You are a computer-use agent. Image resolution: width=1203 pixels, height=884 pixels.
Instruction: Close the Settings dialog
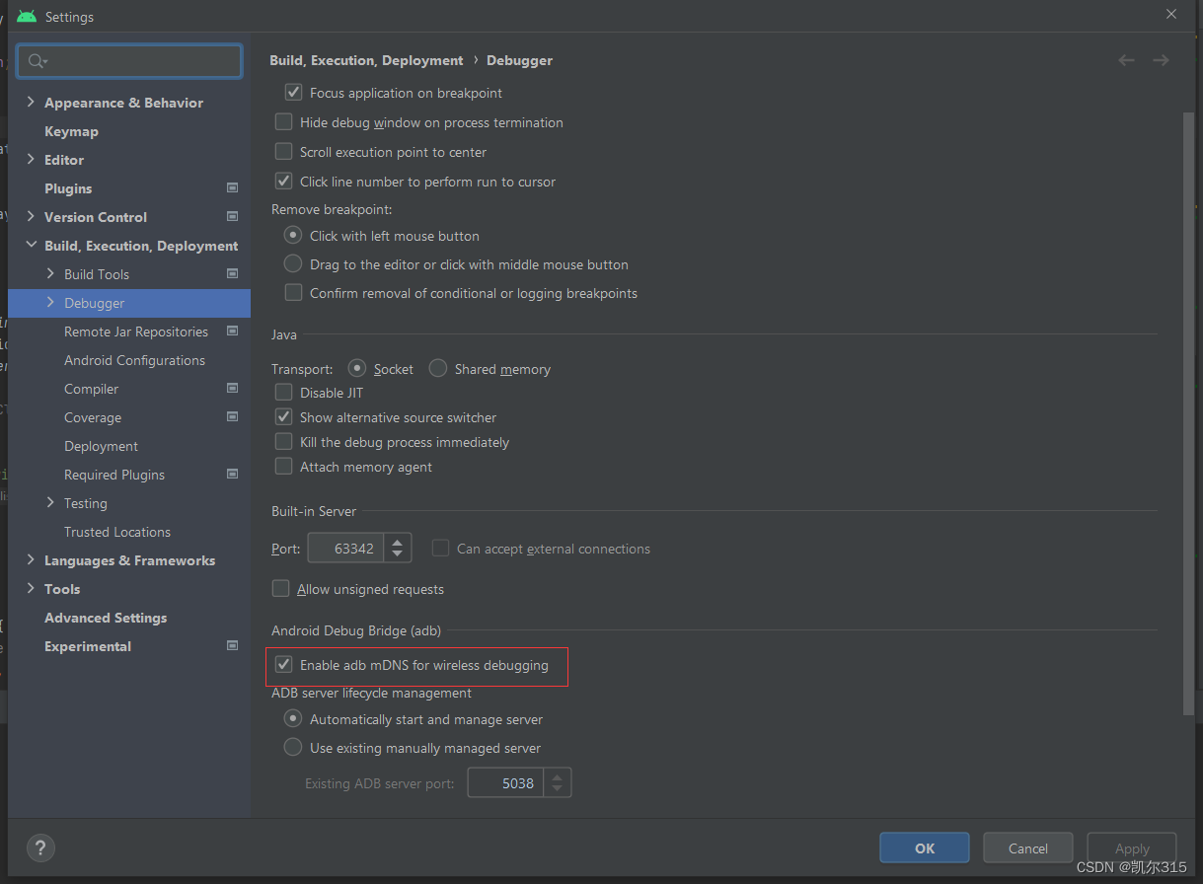tap(1171, 14)
